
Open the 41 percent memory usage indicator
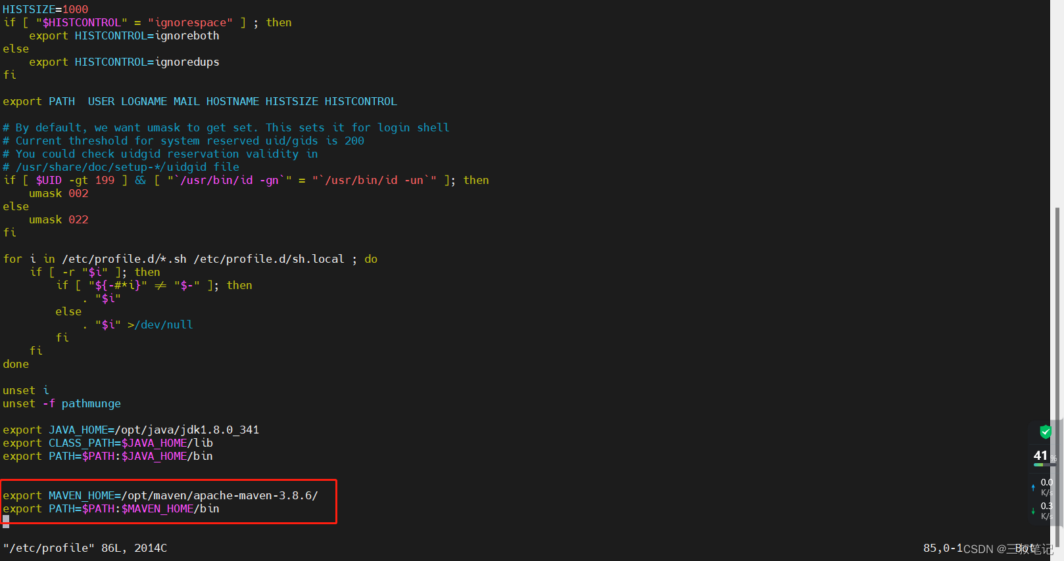click(x=1043, y=457)
